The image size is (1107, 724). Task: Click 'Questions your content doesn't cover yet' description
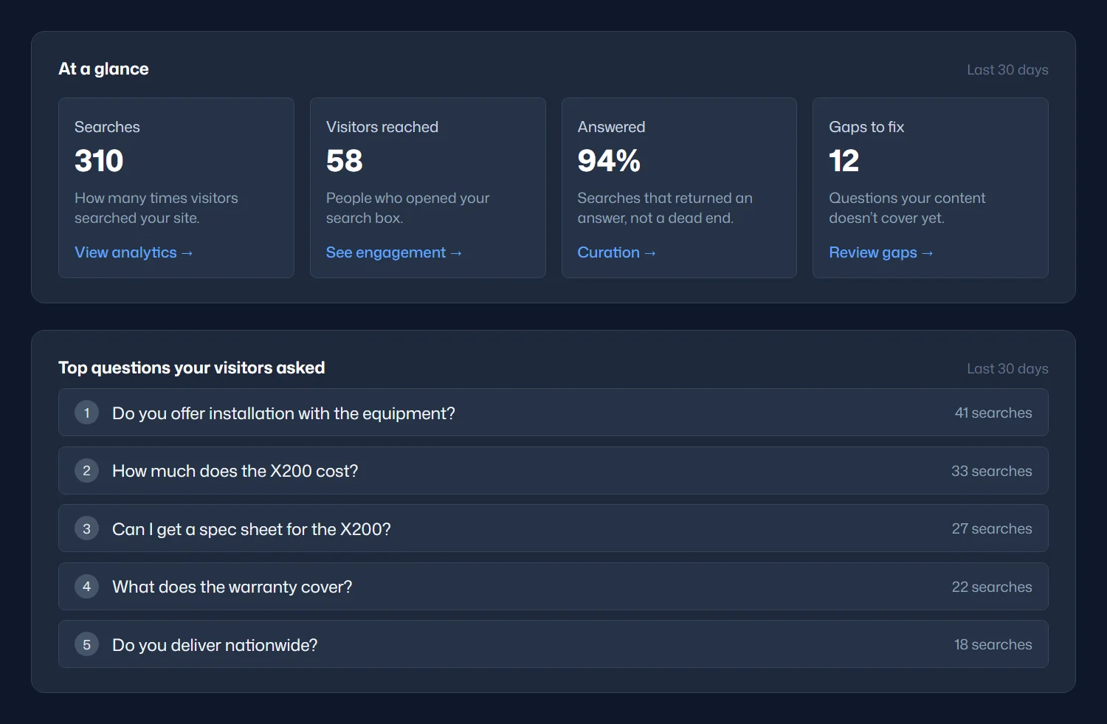click(x=907, y=208)
